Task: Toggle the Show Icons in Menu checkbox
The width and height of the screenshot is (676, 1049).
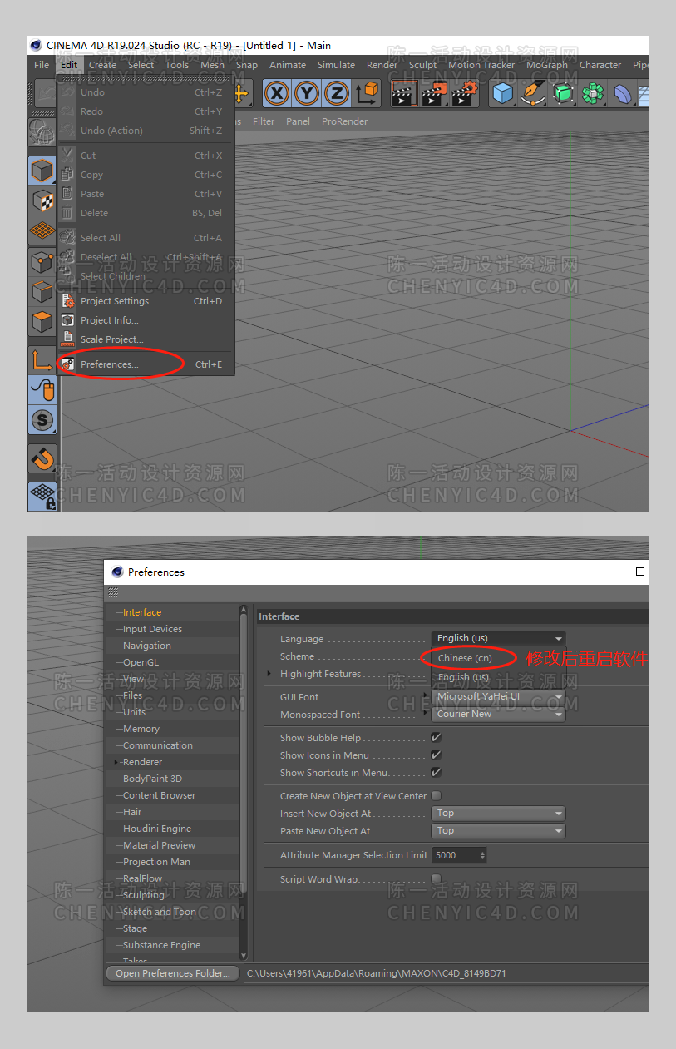Action: click(x=436, y=755)
